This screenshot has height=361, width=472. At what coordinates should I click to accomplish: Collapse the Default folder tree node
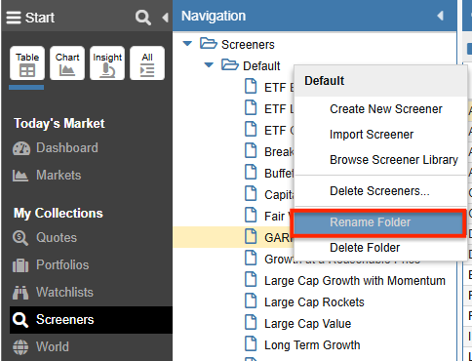point(209,65)
